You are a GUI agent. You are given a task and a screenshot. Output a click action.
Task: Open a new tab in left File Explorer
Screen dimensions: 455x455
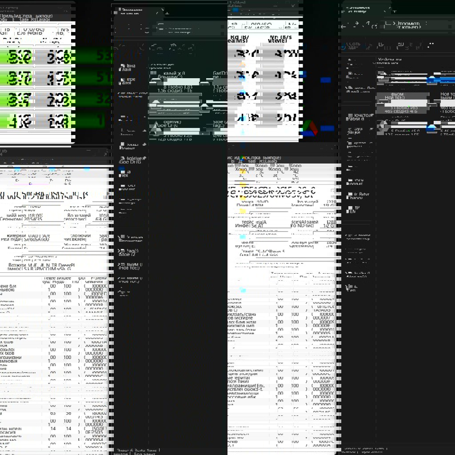coord(167,12)
